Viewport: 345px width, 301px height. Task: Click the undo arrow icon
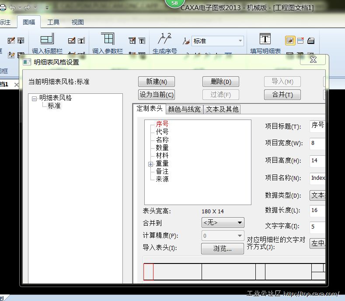click(12, 8)
